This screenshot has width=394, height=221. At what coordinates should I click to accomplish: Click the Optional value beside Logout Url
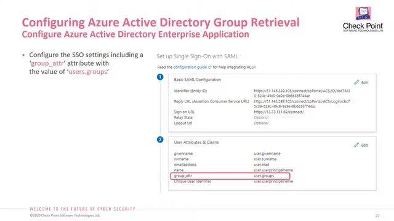pyautogui.click(x=261, y=123)
